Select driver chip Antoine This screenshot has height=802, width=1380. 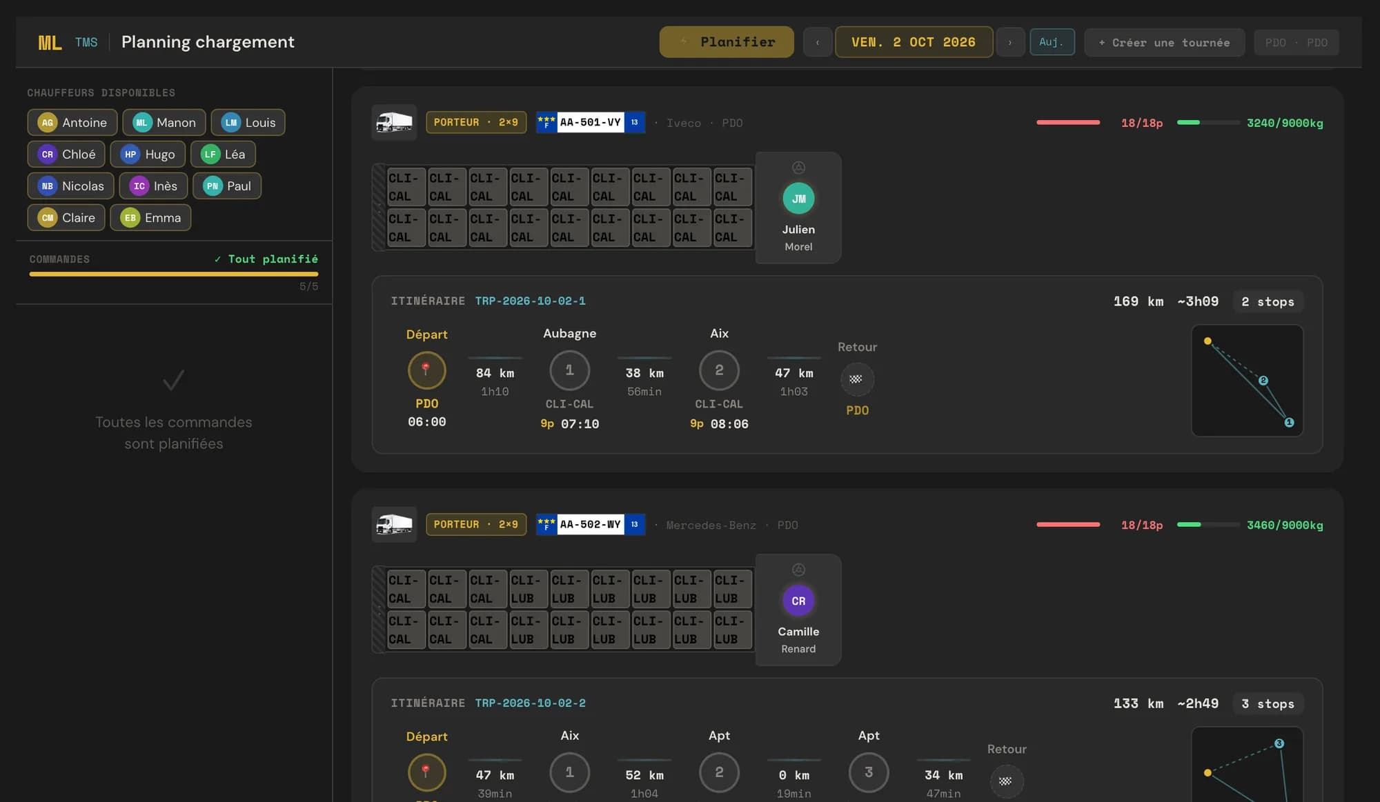[72, 123]
